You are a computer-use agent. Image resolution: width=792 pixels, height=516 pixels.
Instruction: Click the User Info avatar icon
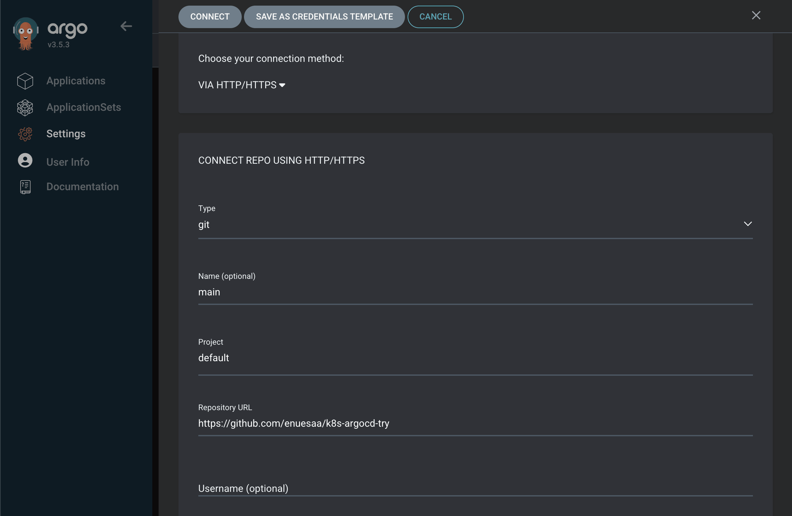pos(25,160)
